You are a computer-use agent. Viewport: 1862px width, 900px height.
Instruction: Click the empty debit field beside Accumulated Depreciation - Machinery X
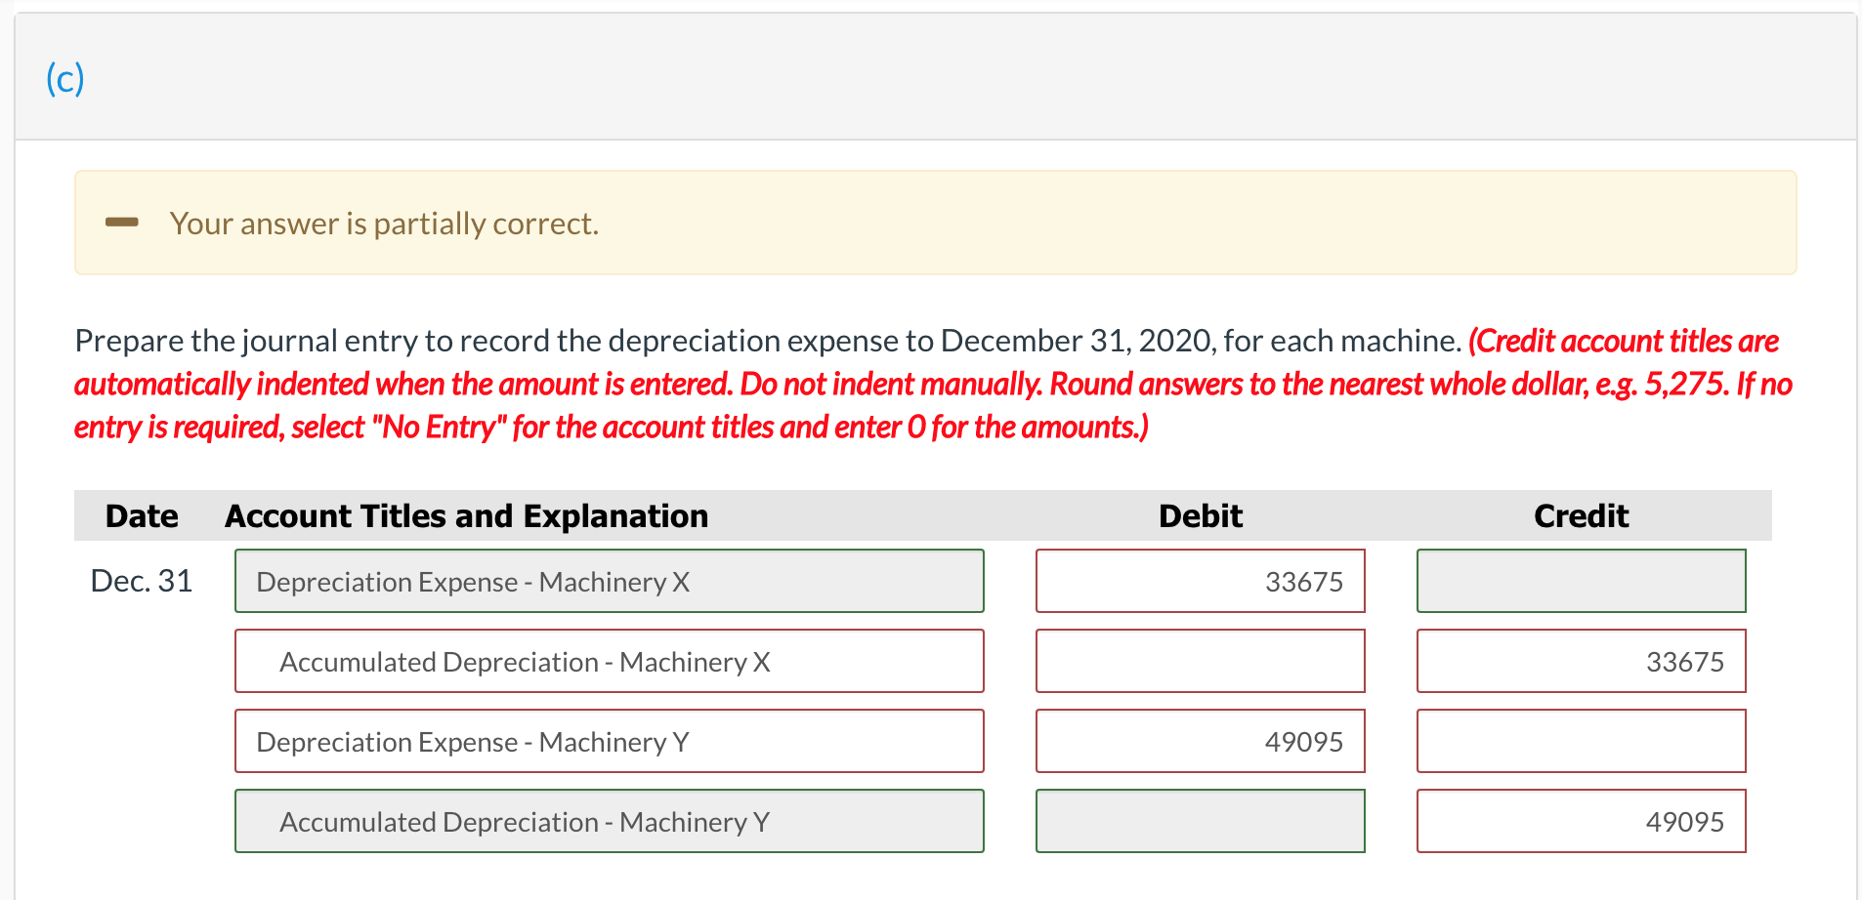(1200, 661)
